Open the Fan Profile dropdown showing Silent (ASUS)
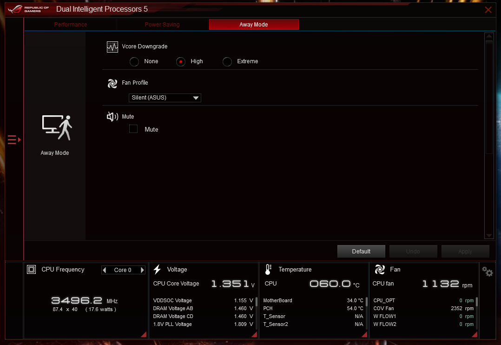 pos(165,98)
